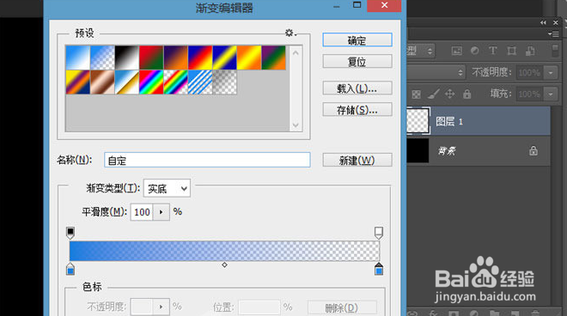The image size is (567, 316).
Task: Pick the neutral density transparent preset
Action: coord(224,82)
